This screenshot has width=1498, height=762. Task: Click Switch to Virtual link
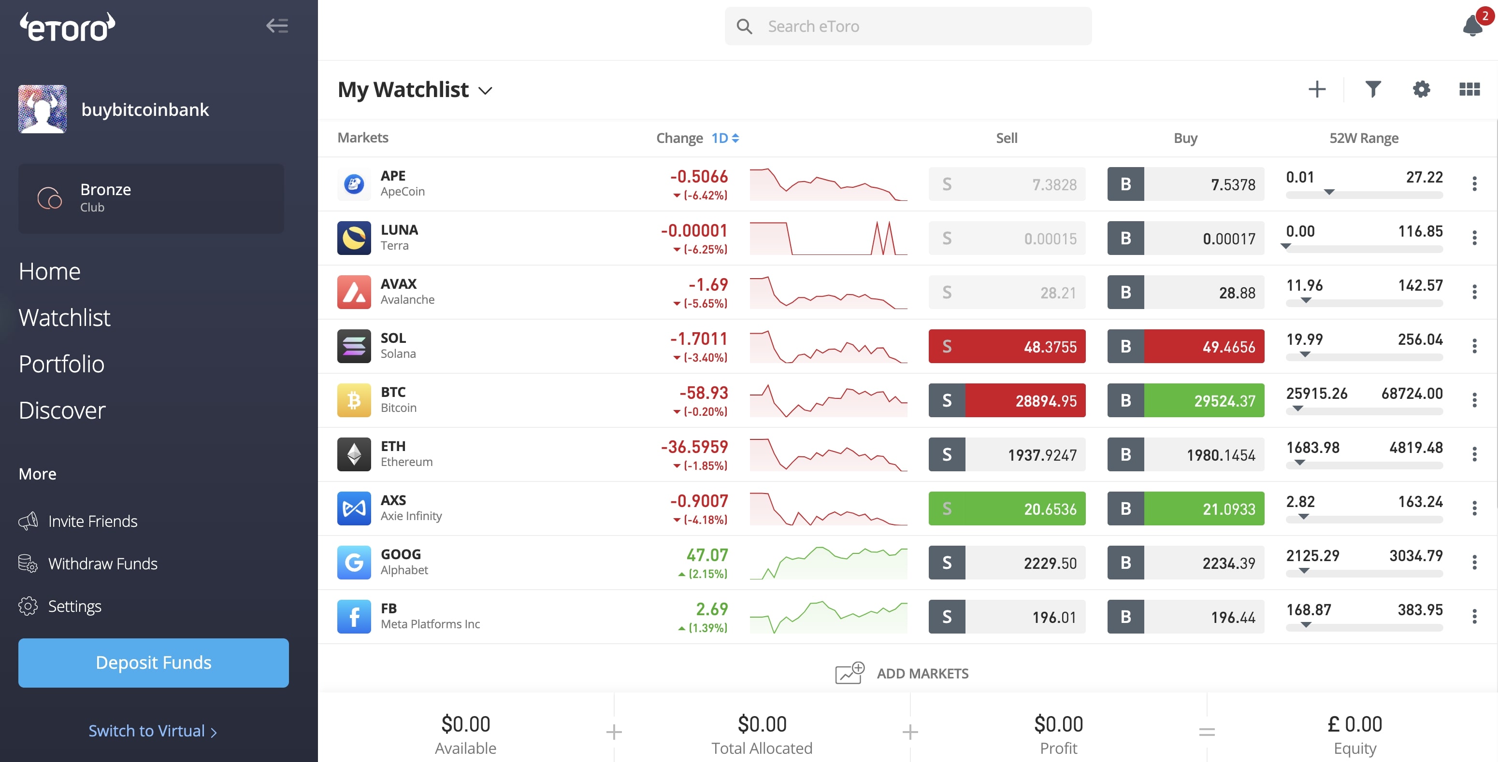(153, 731)
